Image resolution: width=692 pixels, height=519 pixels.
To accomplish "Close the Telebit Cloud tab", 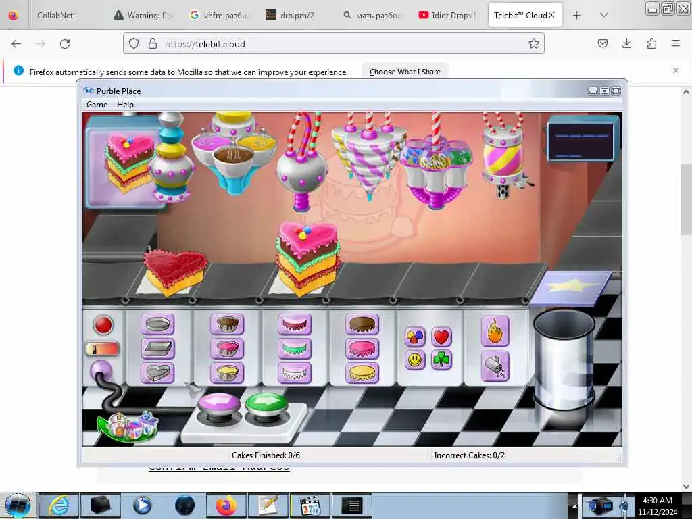I will click(551, 15).
